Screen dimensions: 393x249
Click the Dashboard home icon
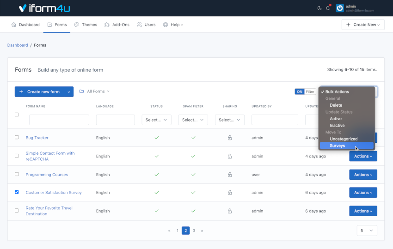(x=14, y=24)
